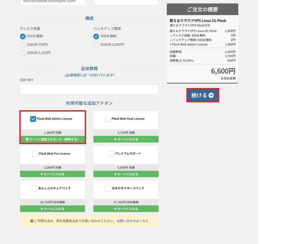Screen dimensions: 305x244
Task: Check the Plesk Web Pro License checkbox
Action: coord(35,154)
